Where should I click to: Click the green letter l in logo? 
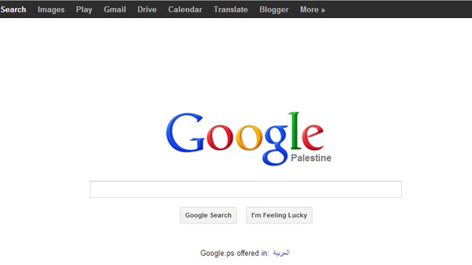point(295,131)
